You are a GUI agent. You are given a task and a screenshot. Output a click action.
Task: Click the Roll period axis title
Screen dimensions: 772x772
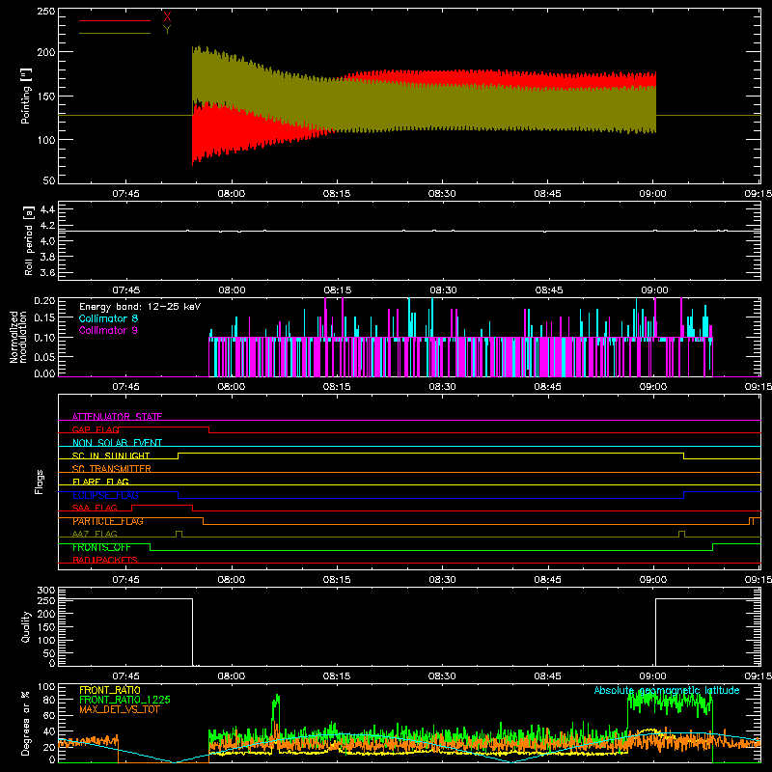[29, 241]
